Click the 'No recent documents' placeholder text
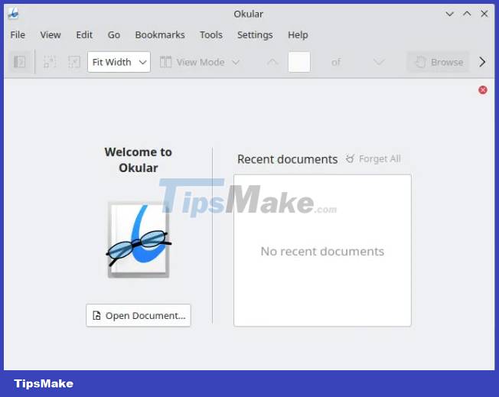This screenshot has height=397, width=499. [322, 252]
